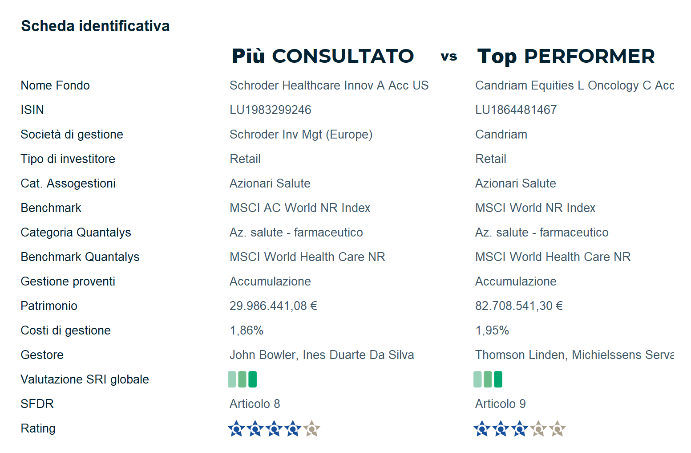The image size is (691, 453).
Task: Click the fifth grey star of Schroder rating
Action: (311, 429)
